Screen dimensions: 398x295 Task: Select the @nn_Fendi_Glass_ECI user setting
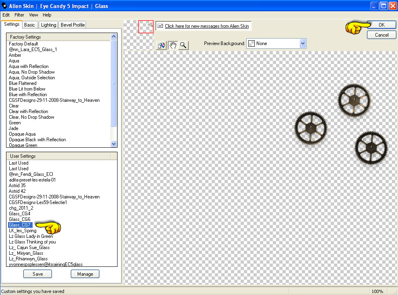click(31, 174)
